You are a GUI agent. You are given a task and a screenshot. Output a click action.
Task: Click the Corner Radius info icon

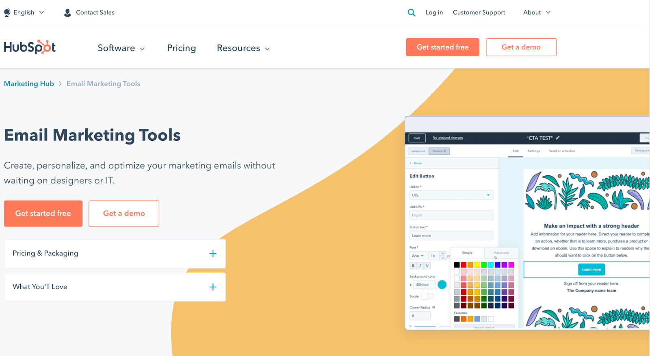433,307
